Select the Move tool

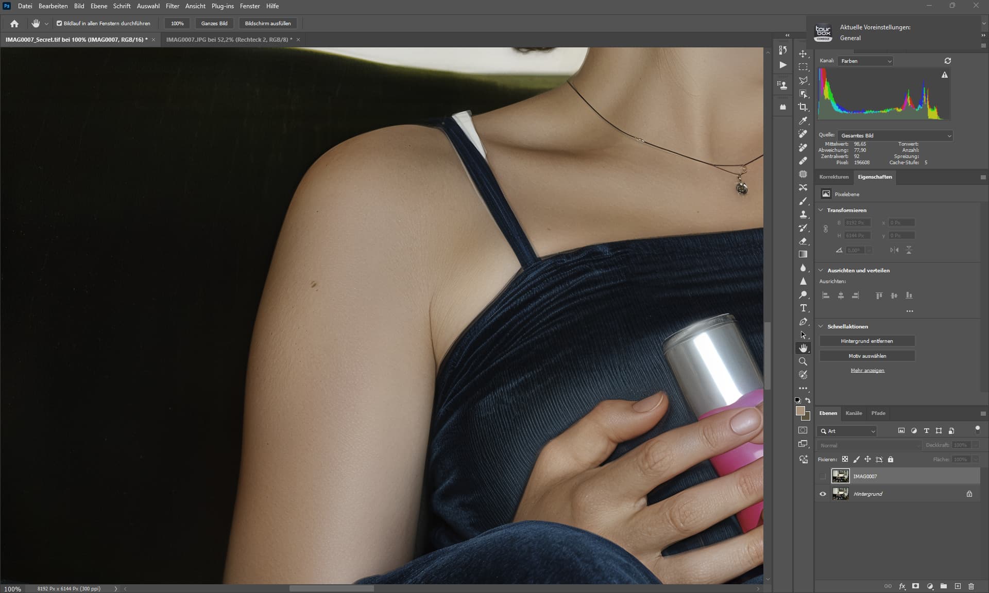click(x=803, y=54)
